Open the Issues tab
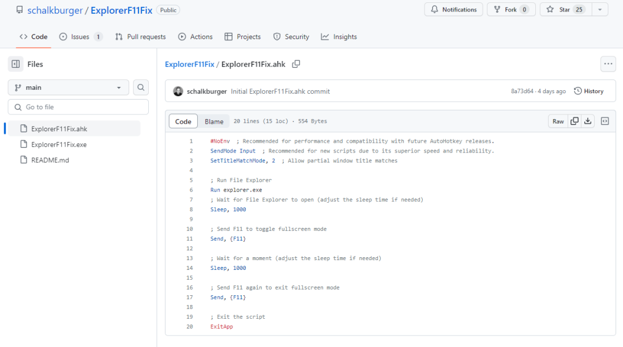This screenshot has height=347, width=623. click(x=81, y=37)
